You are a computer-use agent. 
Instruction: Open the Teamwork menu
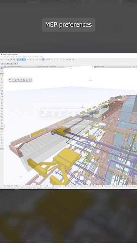pos(30,57)
